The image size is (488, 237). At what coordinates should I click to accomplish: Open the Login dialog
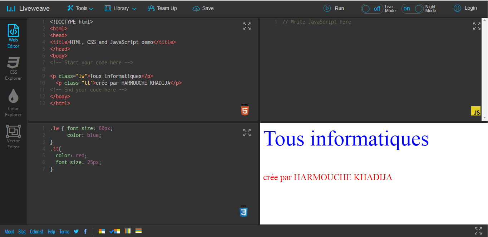coord(465,8)
